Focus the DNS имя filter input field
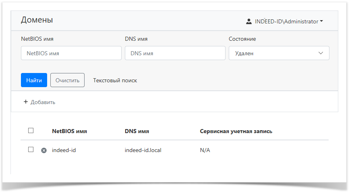352x194 pixels. [x=175, y=53]
